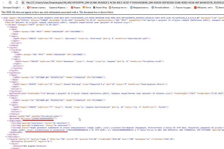Click the browser back arrow
Screen dimensions: 224x149
[3, 3]
